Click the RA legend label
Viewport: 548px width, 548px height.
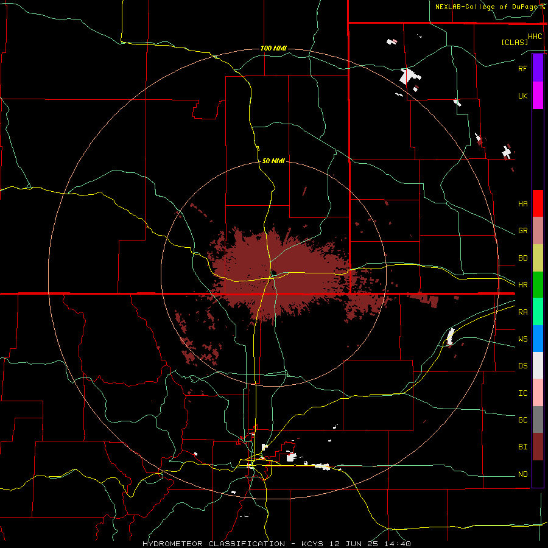click(522, 312)
